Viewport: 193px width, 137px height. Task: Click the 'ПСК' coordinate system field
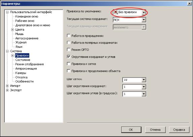point(127,20)
